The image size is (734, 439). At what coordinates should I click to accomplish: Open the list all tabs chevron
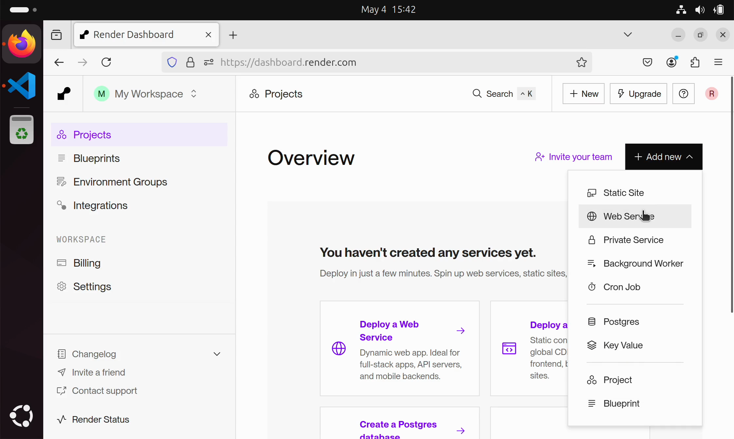point(628,35)
